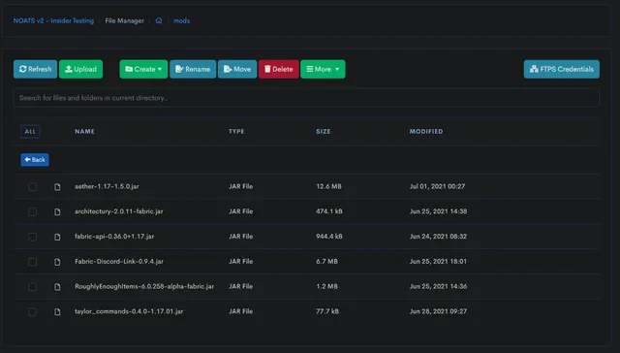Click the 77.7 kB size cell

click(327, 311)
